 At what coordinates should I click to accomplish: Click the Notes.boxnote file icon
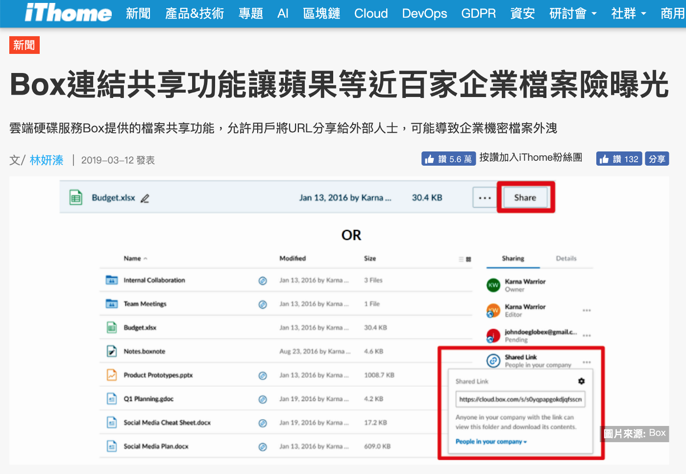click(x=112, y=351)
